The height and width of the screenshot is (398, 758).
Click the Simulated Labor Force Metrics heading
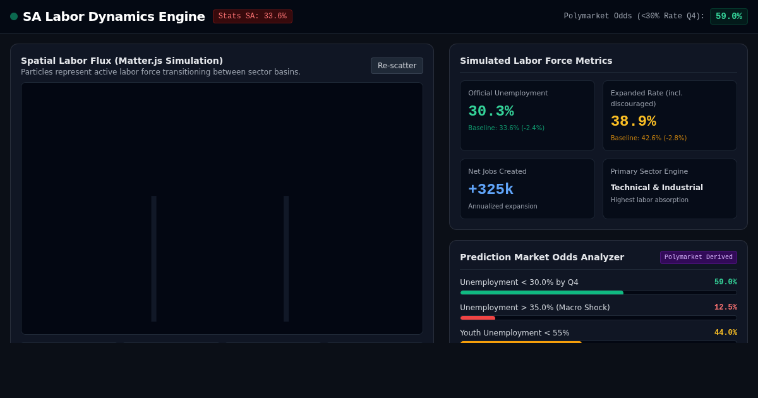click(536, 61)
